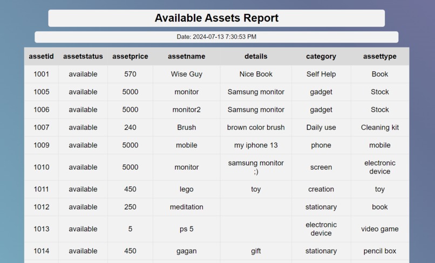Click price 5 in the ps 5 row
Viewport: 435px width, 263px height.
pos(130,229)
